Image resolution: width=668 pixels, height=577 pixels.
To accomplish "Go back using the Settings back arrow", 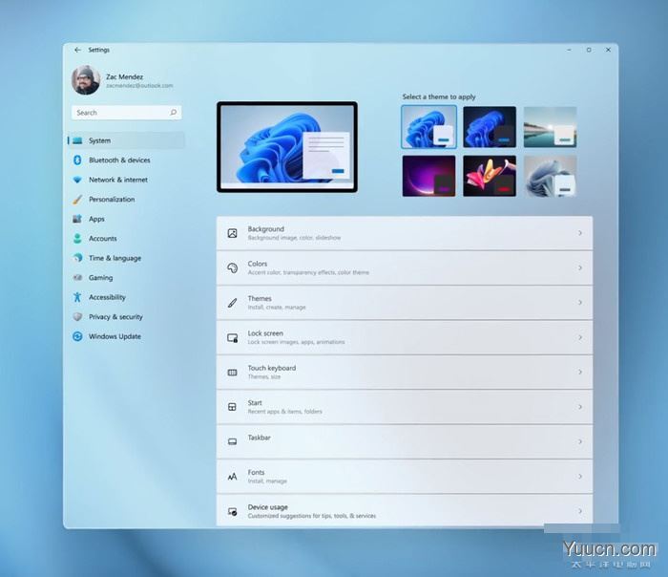I will pyautogui.click(x=77, y=50).
